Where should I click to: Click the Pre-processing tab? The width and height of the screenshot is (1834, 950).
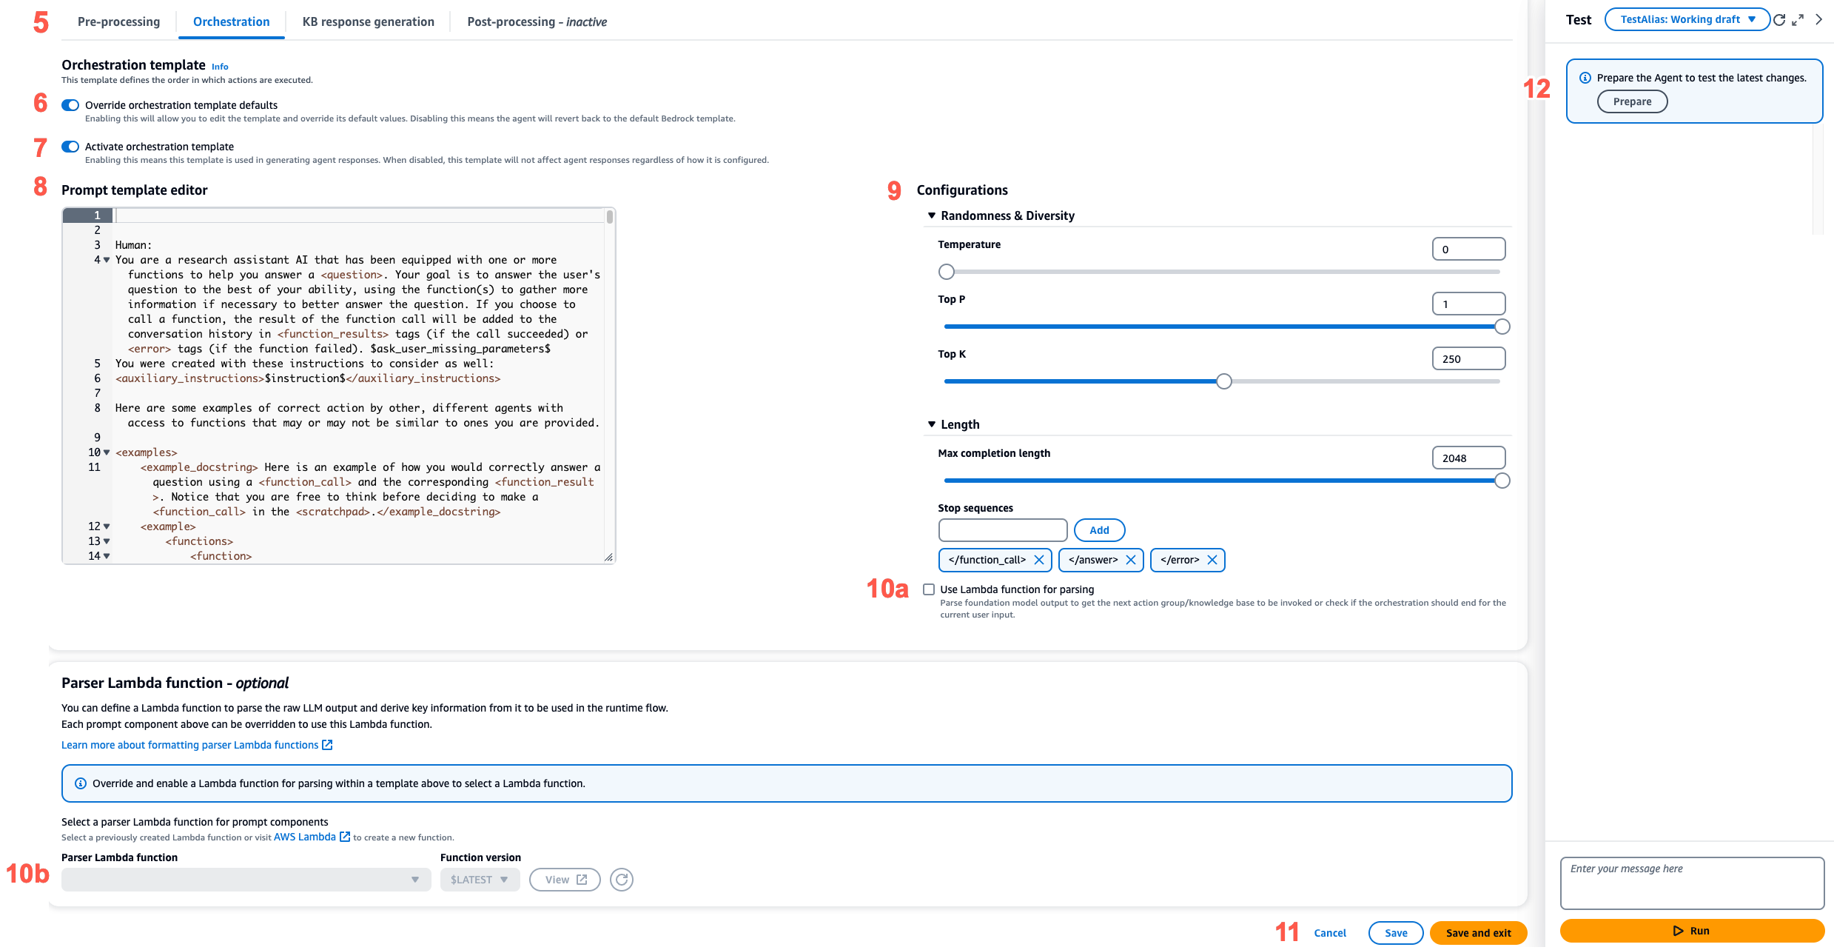coord(118,21)
